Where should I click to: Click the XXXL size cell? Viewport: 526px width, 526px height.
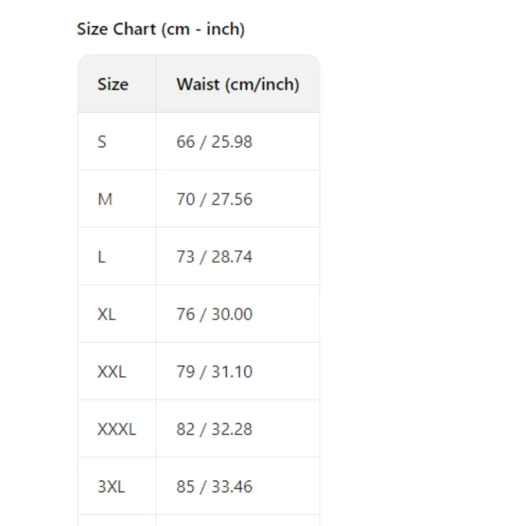click(116, 429)
